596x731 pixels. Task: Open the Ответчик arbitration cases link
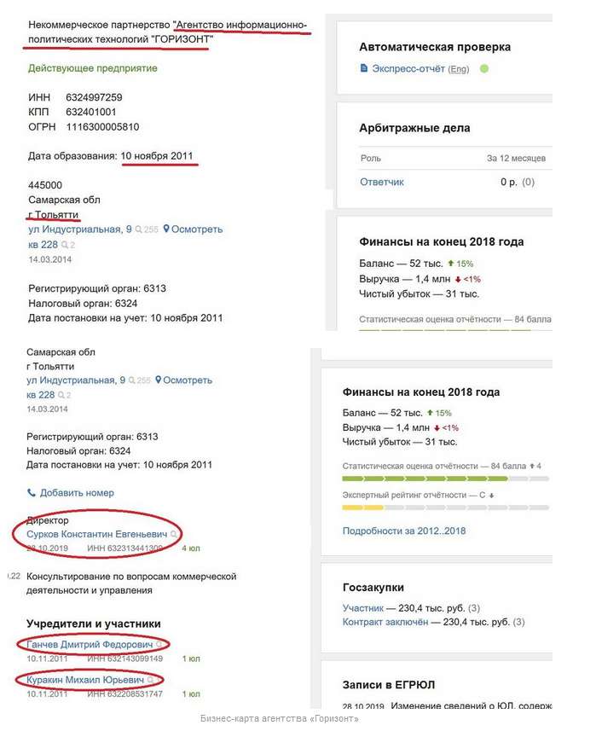pyautogui.click(x=382, y=182)
